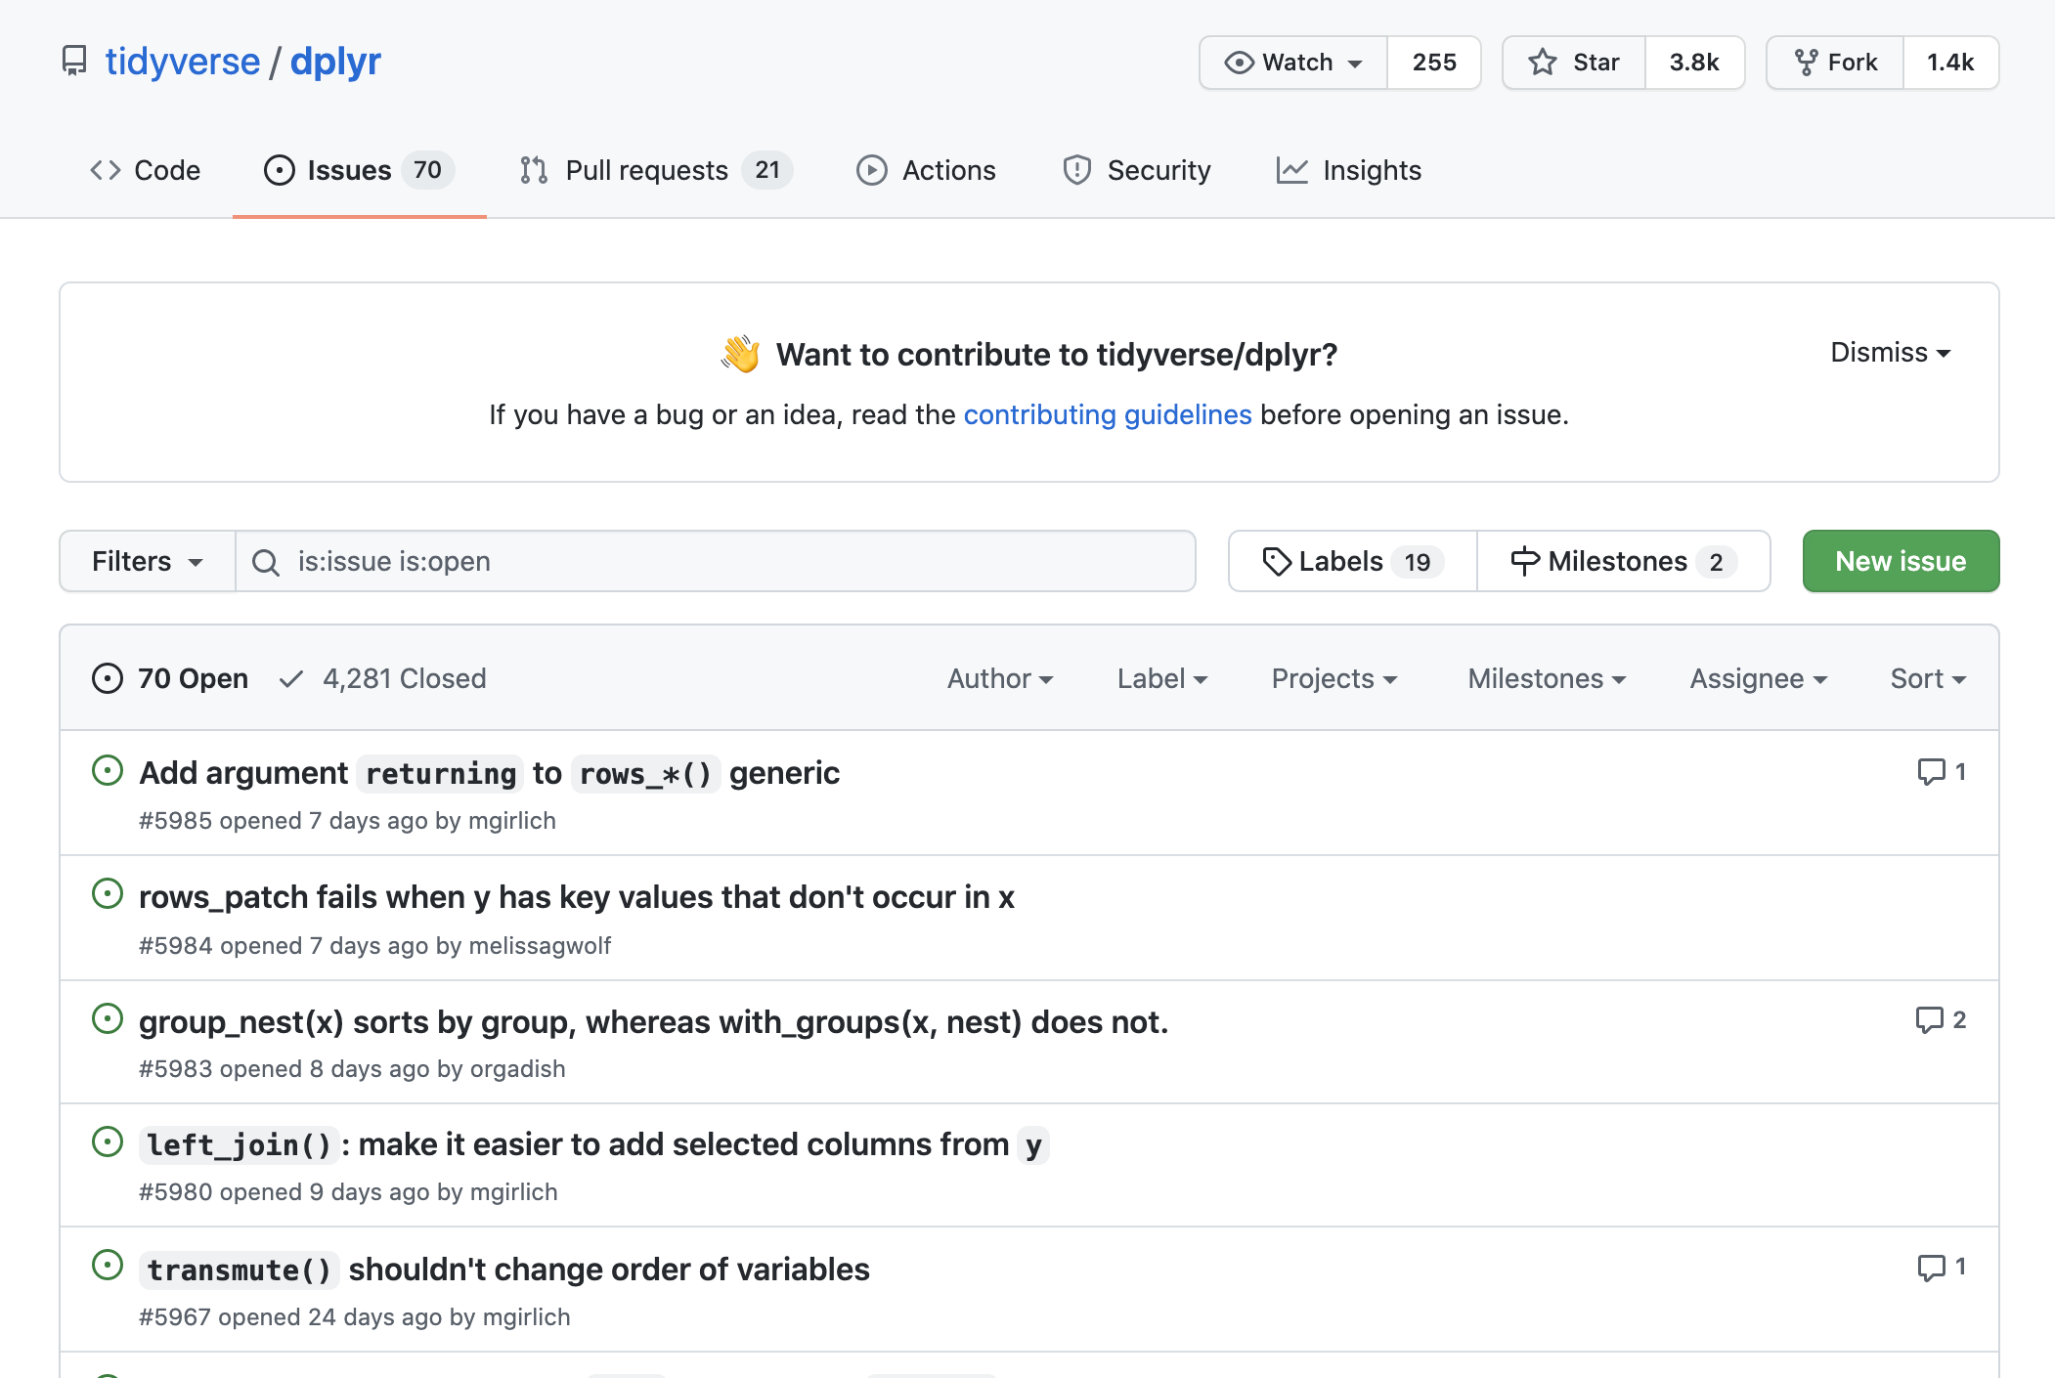The width and height of the screenshot is (2055, 1378).
Task: Click the Star button
Action: tap(1574, 63)
